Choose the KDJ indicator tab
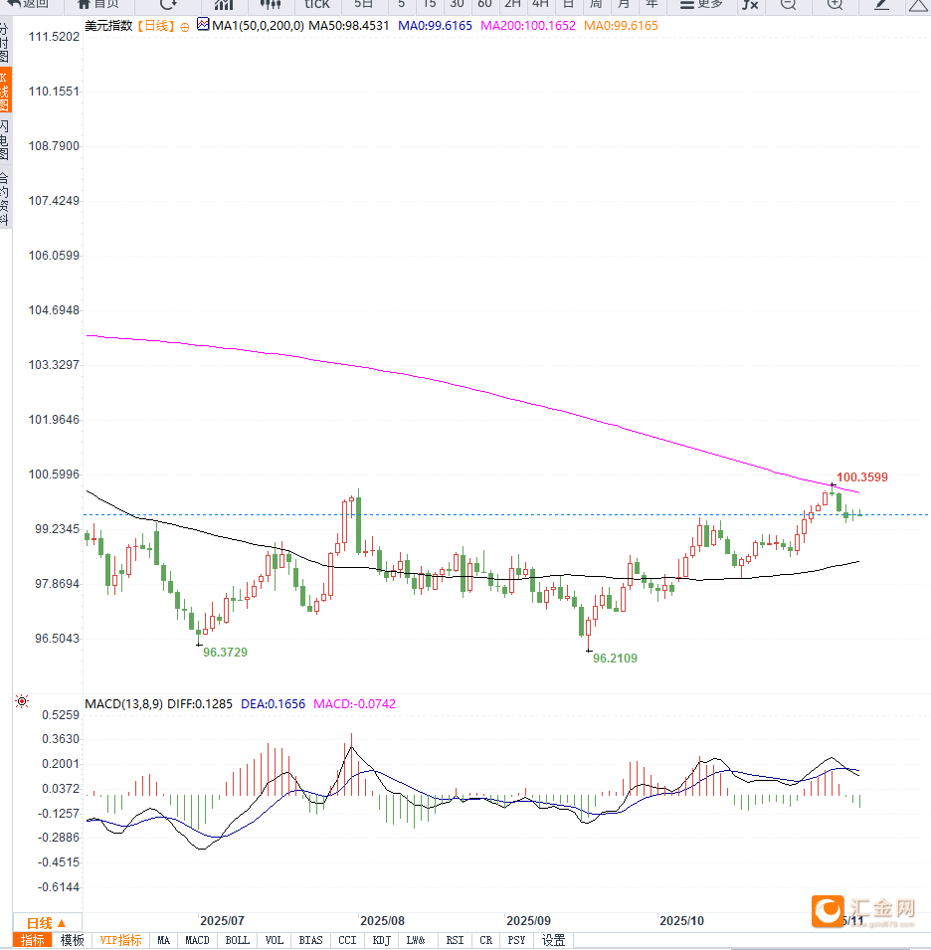 coord(381,940)
